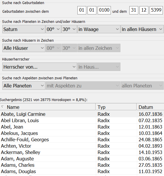Click the date cell '12.01.1863'
Viewport: 164px width, 176px height.
point(150,127)
